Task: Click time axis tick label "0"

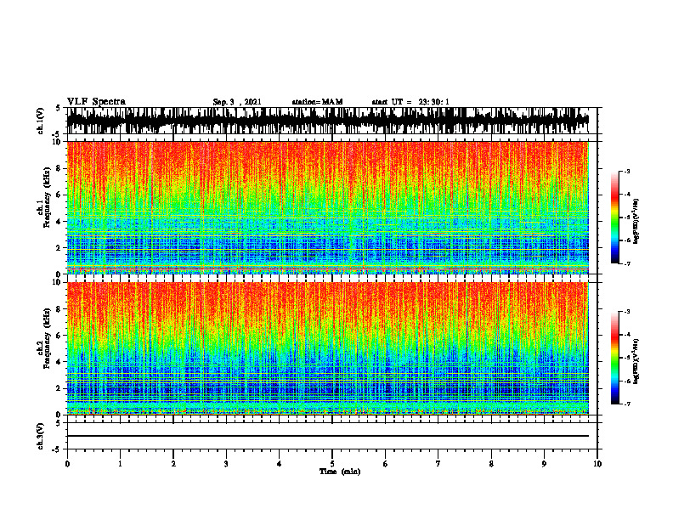Action: click(67, 464)
